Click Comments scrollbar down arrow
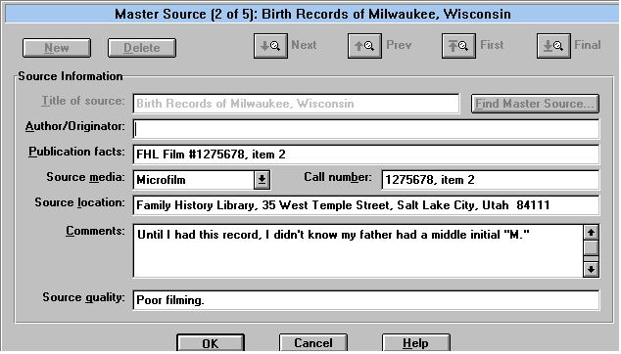The width and height of the screenshot is (621, 354). pos(591,269)
